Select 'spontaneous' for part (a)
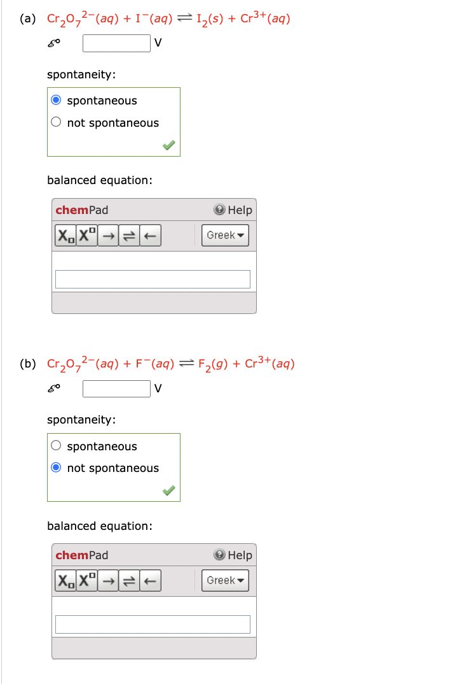 [x=57, y=100]
